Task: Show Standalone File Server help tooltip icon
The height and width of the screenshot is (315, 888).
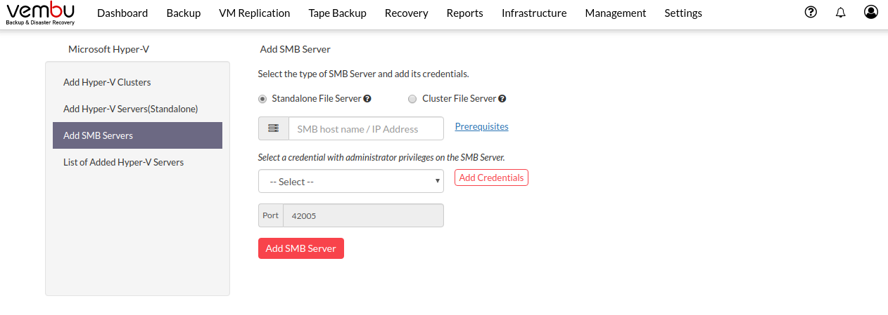Action: click(367, 99)
